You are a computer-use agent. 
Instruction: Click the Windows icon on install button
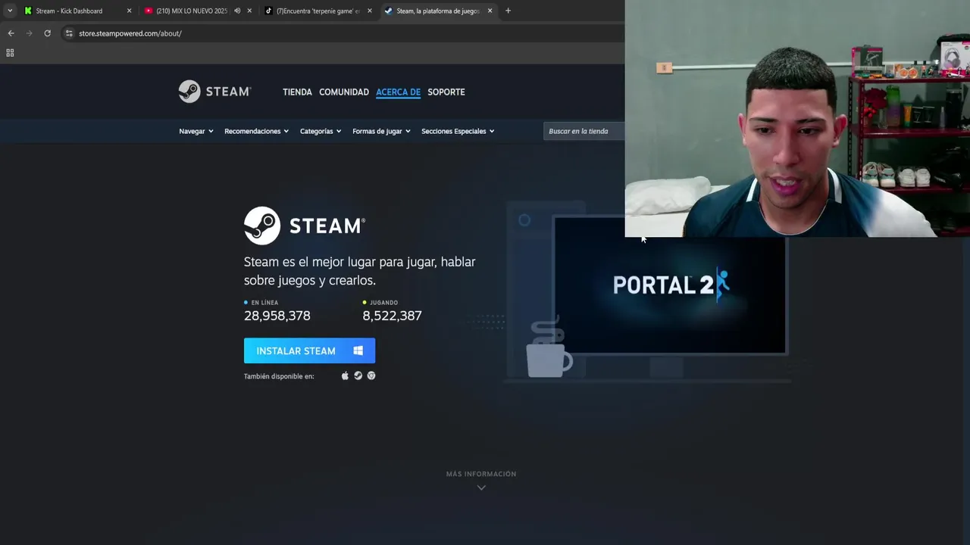(x=358, y=350)
